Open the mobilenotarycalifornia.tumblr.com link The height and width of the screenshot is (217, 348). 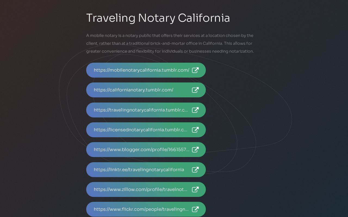pyautogui.click(x=146, y=70)
